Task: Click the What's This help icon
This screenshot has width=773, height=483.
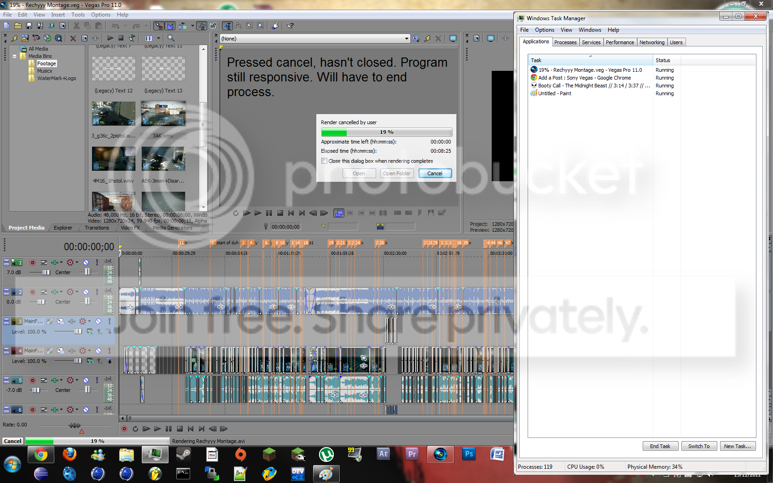Action: point(290,26)
